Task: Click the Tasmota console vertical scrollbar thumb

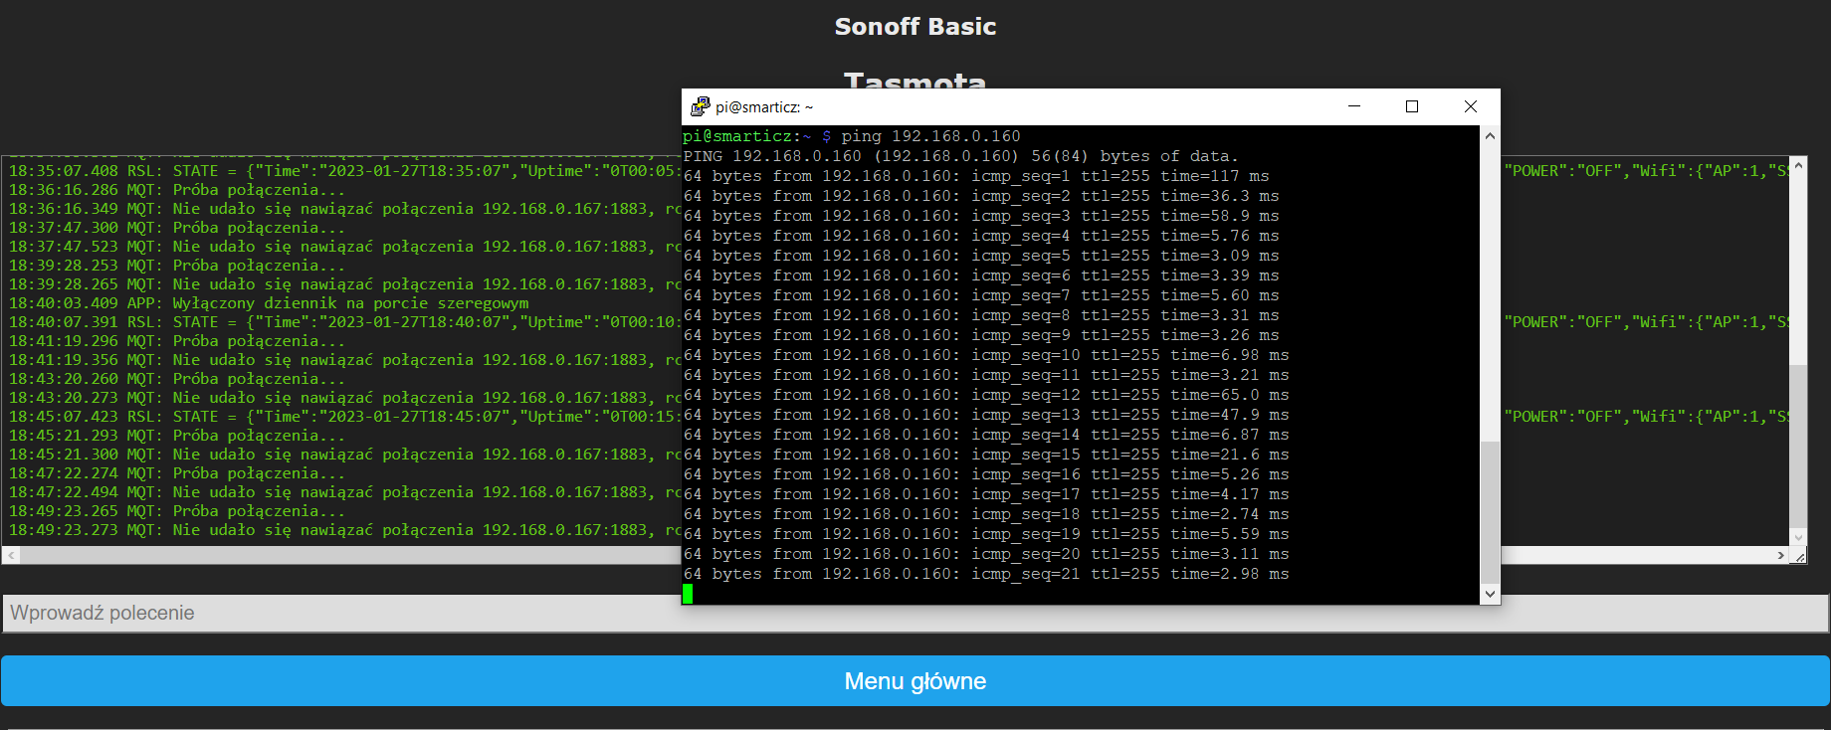Action: [x=1798, y=447]
